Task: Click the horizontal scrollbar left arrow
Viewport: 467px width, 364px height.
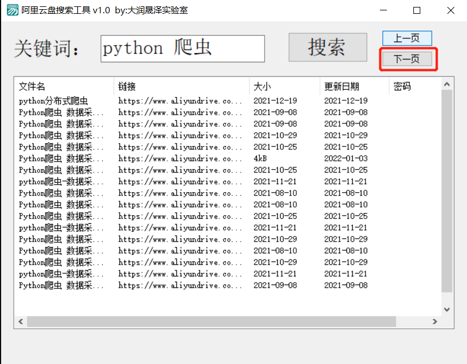Action: [21, 321]
